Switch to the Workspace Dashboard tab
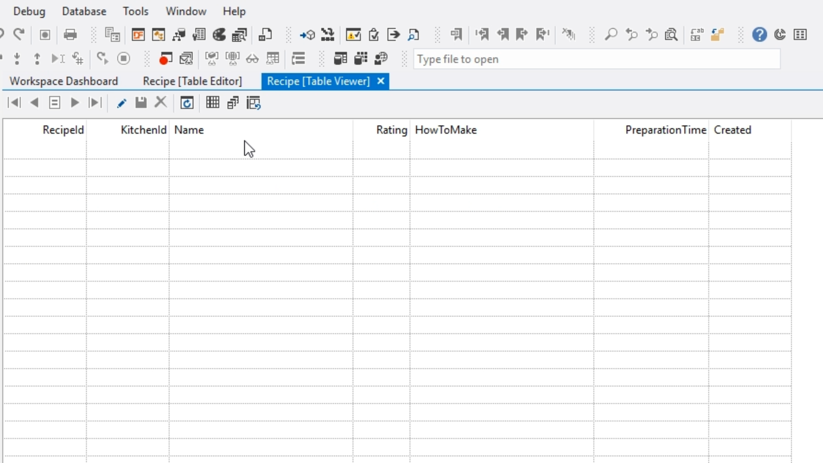 [x=63, y=81]
